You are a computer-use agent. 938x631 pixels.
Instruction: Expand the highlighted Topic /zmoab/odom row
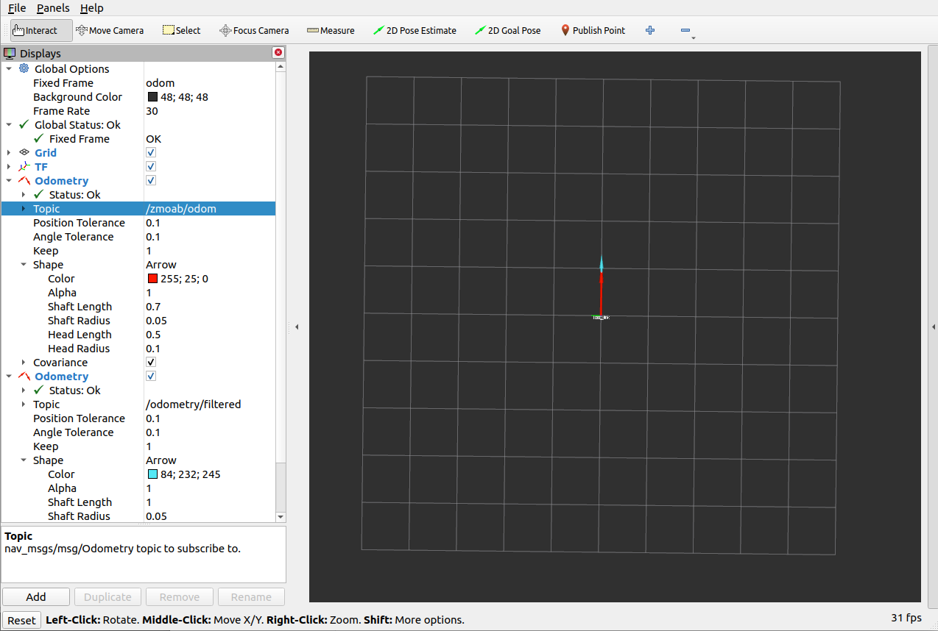click(24, 209)
